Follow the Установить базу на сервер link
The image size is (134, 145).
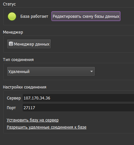pos(33,120)
